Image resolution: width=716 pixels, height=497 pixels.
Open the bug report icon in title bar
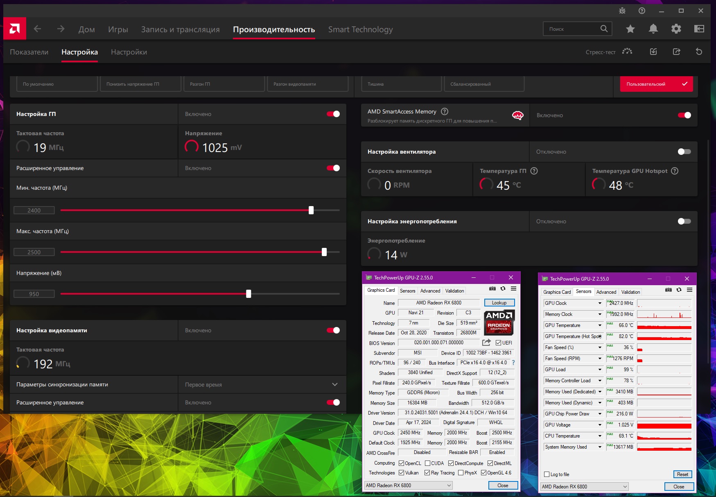click(x=622, y=11)
